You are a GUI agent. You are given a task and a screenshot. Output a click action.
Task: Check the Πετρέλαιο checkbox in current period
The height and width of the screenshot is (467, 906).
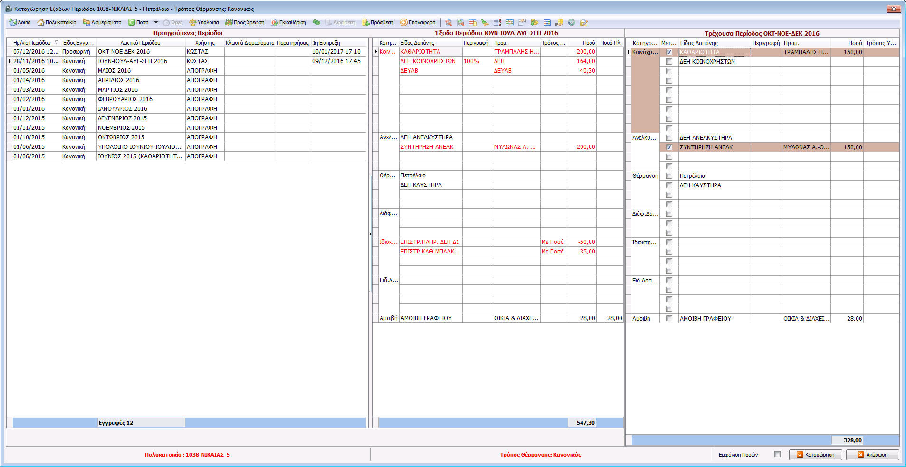[x=669, y=176]
